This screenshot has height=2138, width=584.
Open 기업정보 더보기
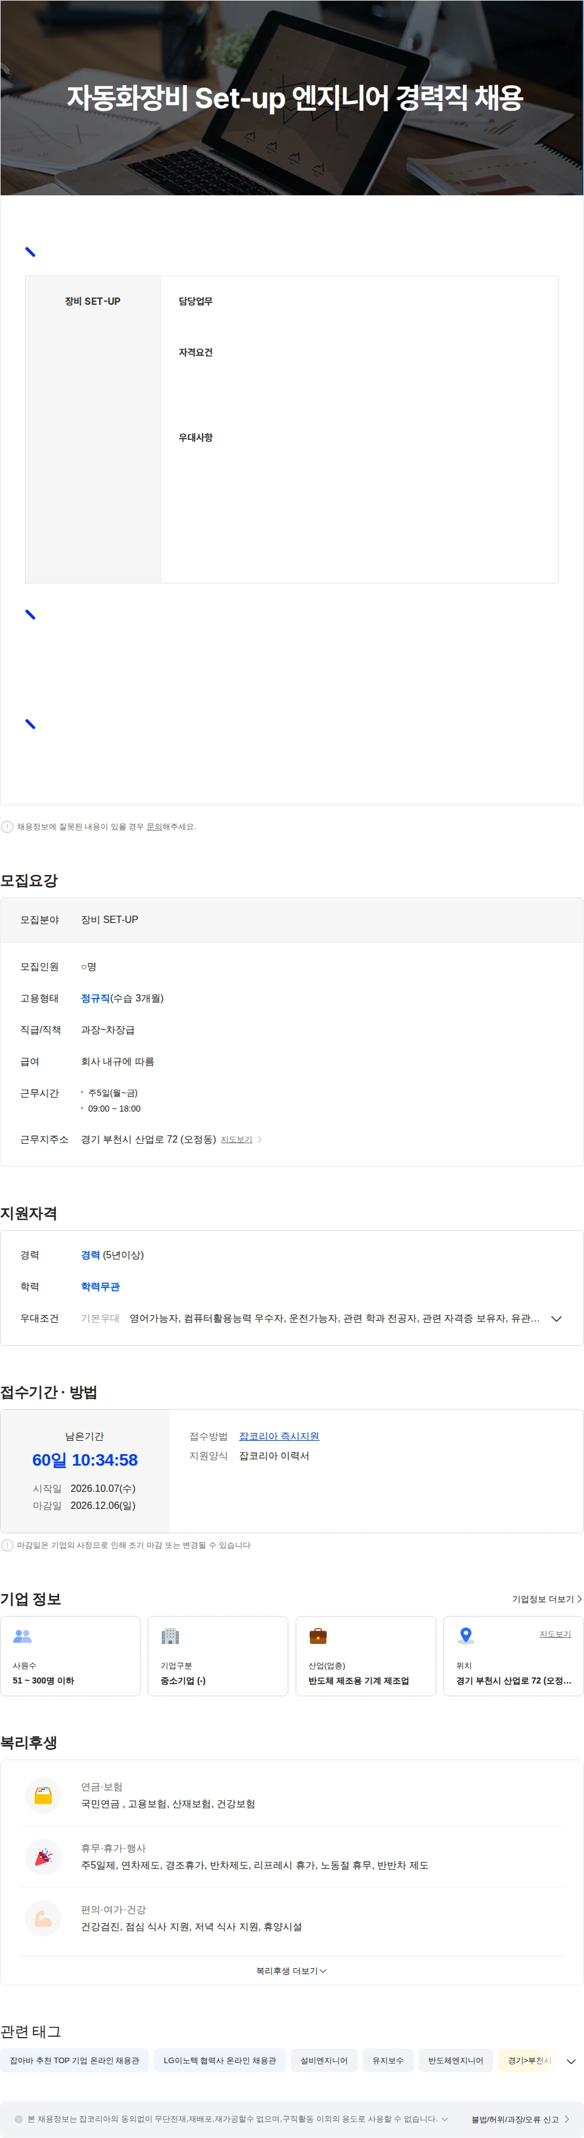547,1598
